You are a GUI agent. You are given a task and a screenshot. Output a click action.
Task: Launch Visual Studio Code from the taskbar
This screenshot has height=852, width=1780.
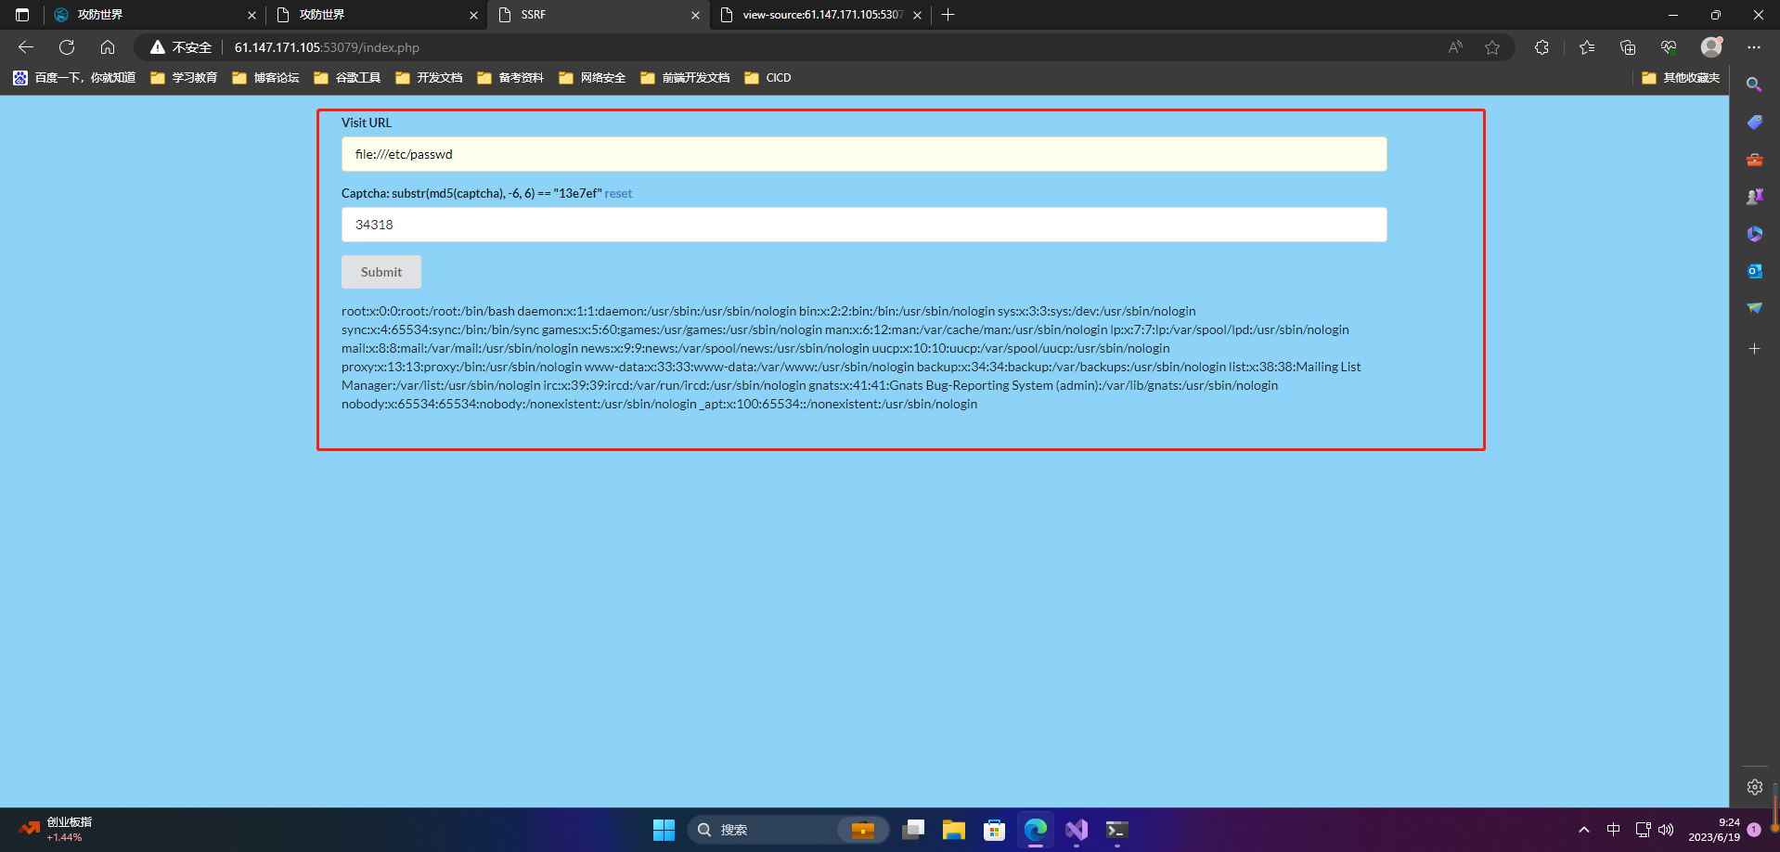[x=1076, y=829]
